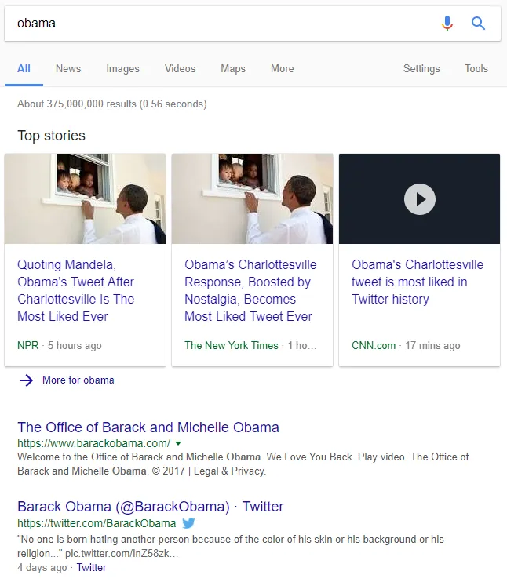Viewport: 507px width, 582px height.
Task: Click the More for obama link
Action: (x=78, y=380)
